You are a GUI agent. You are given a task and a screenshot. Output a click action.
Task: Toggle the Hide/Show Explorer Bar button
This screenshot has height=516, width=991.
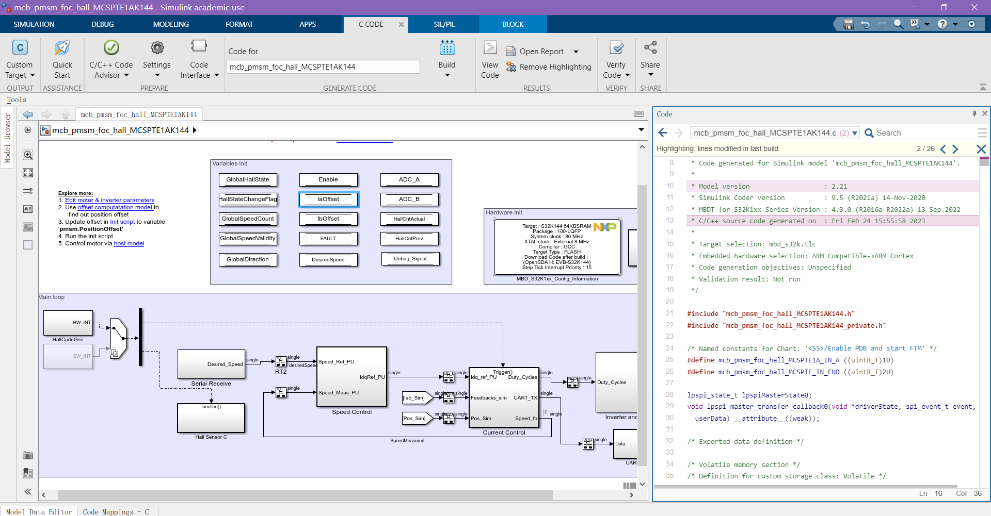pos(28,130)
